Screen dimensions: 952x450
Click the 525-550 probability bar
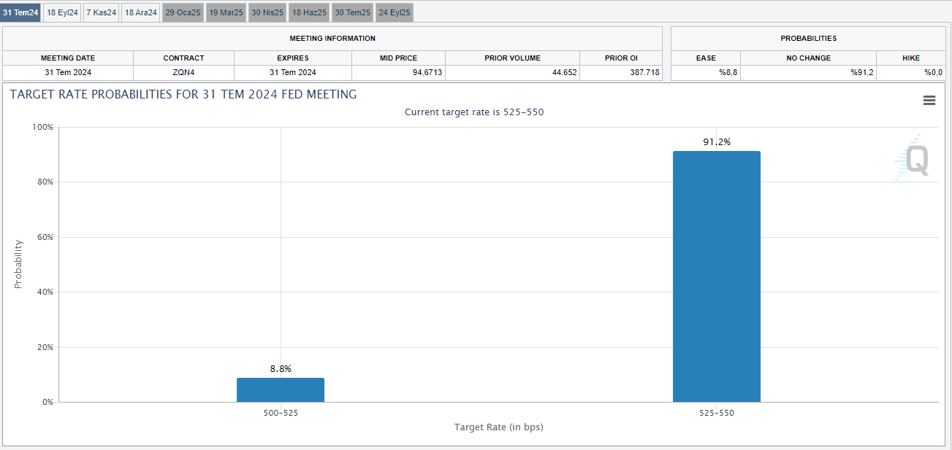tap(716, 276)
